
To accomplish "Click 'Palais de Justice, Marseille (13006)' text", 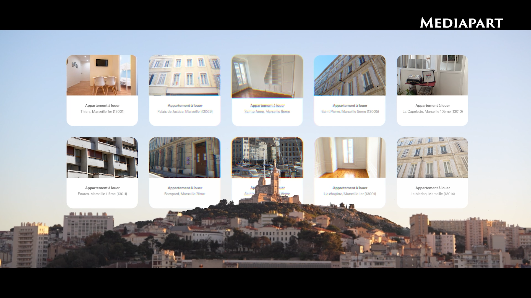I will [185, 111].
